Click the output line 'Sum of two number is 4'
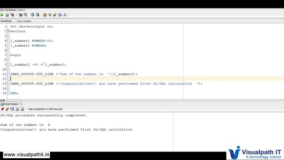This screenshot has width=284, height=160. [25, 125]
